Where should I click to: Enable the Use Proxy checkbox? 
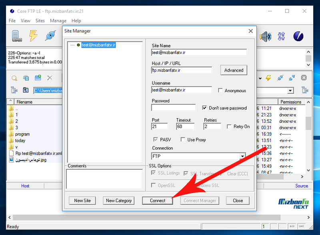183,140
